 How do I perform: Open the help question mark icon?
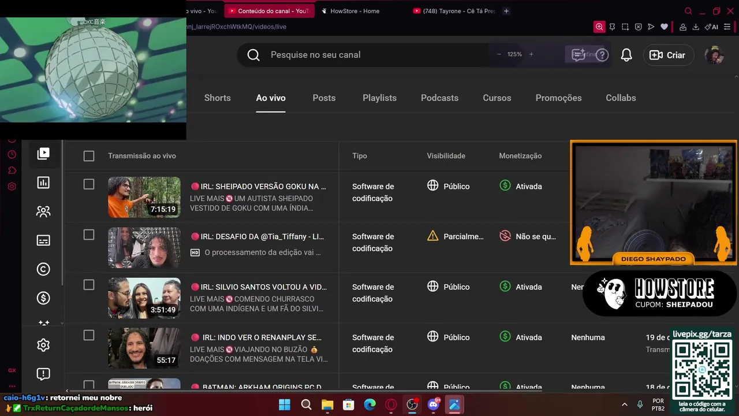click(x=602, y=55)
